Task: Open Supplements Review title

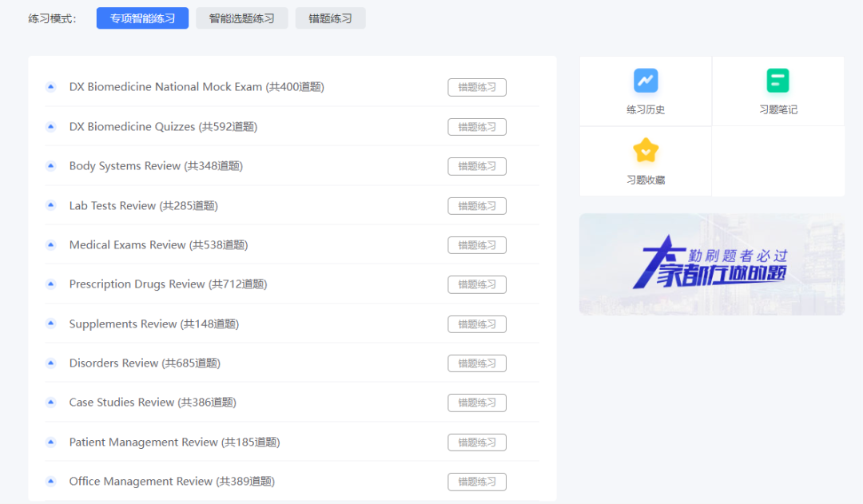Action: [154, 323]
